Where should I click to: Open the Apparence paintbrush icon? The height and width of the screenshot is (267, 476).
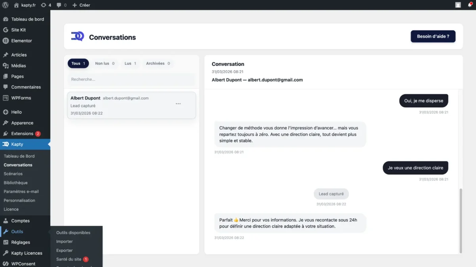tap(6, 123)
